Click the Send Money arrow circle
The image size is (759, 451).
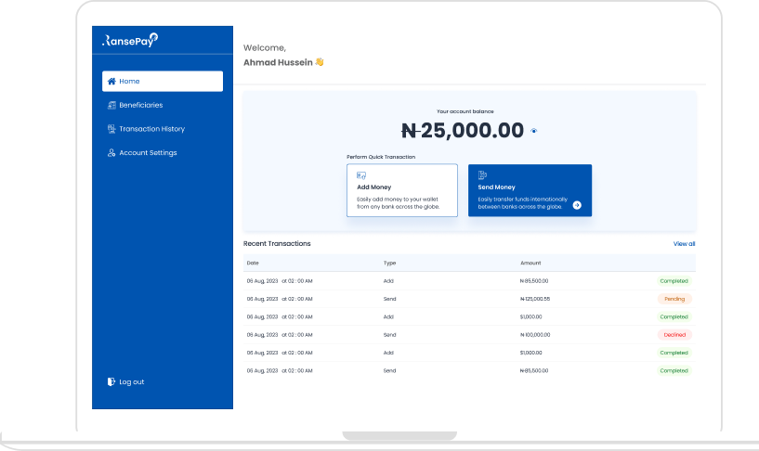click(x=577, y=205)
